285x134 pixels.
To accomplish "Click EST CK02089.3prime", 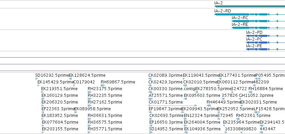I will point(165,75).
